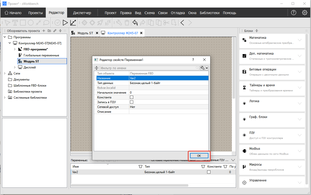Viewport: 311px width, 195px height.
Task: Click the filter funnel icon in Имя column
Action: 140,167
